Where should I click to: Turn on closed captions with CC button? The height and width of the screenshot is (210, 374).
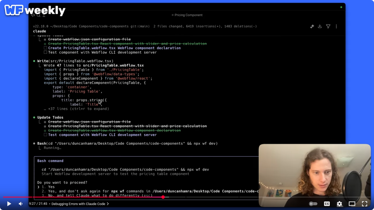coord(327,204)
